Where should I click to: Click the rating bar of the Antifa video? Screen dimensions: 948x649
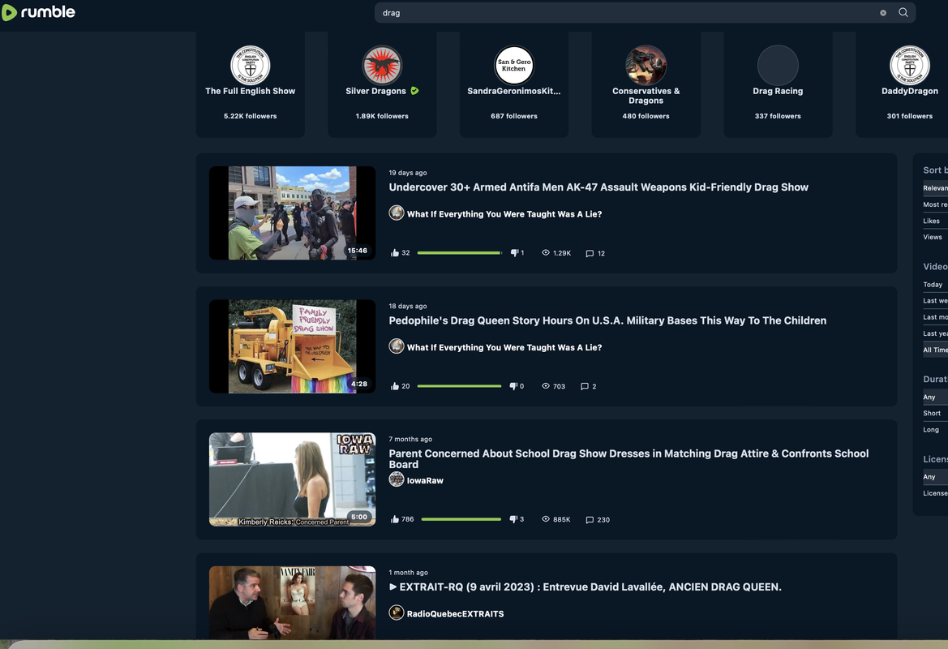click(460, 253)
